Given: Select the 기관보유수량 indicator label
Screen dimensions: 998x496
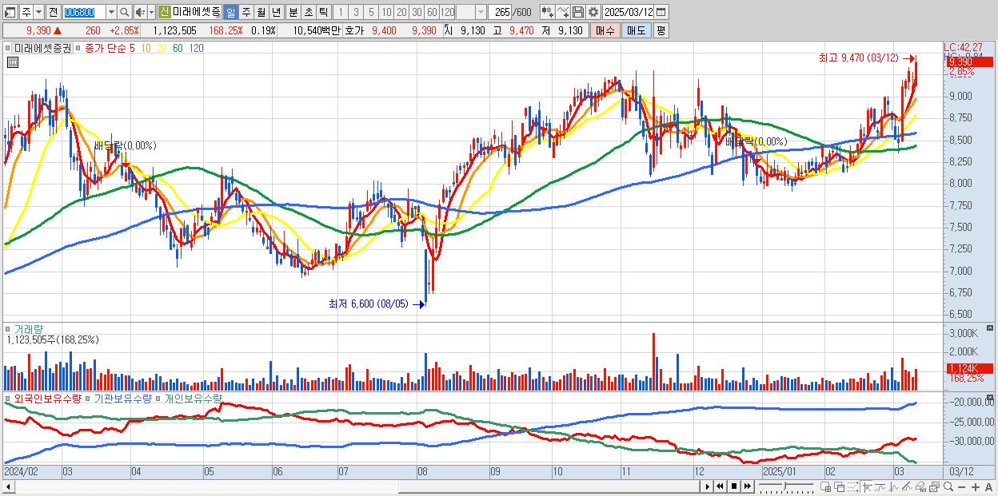Looking at the screenshot, I should point(123,398).
